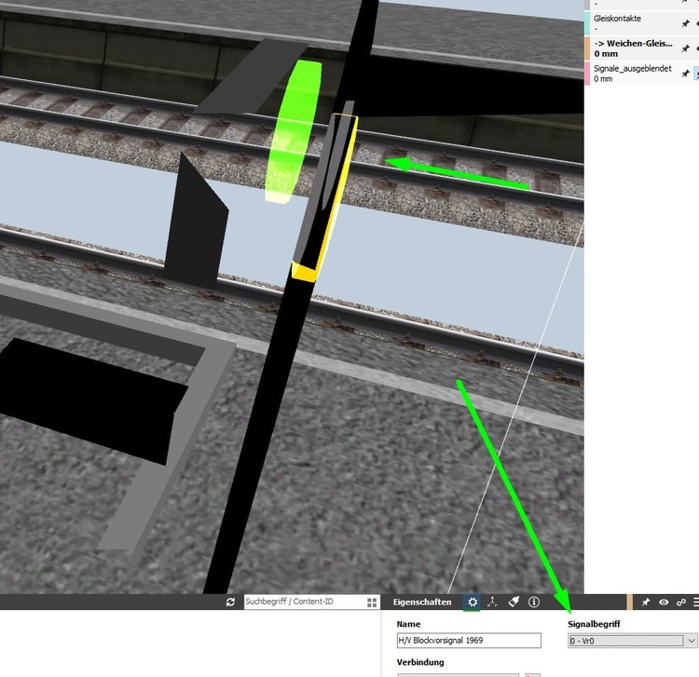
Task: Click the teal color swatch of Gleiskontakte
Action: [587, 23]
